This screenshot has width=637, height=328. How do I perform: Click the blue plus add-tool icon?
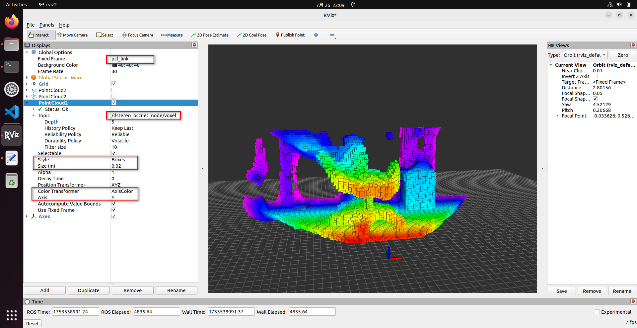pos(316,35)
